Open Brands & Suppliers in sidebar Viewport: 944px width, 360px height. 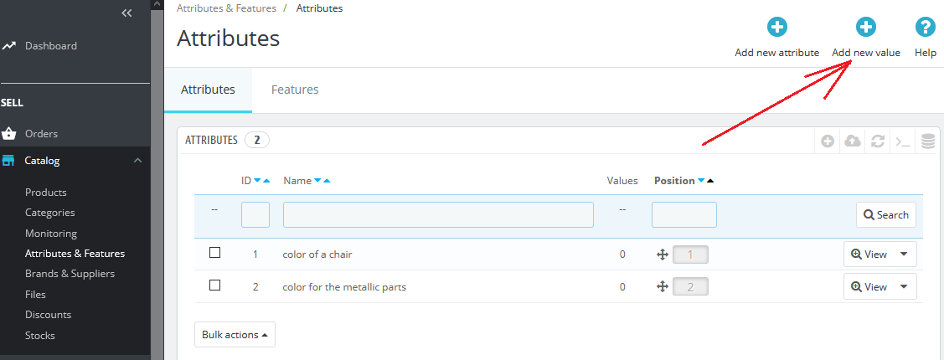70,273
